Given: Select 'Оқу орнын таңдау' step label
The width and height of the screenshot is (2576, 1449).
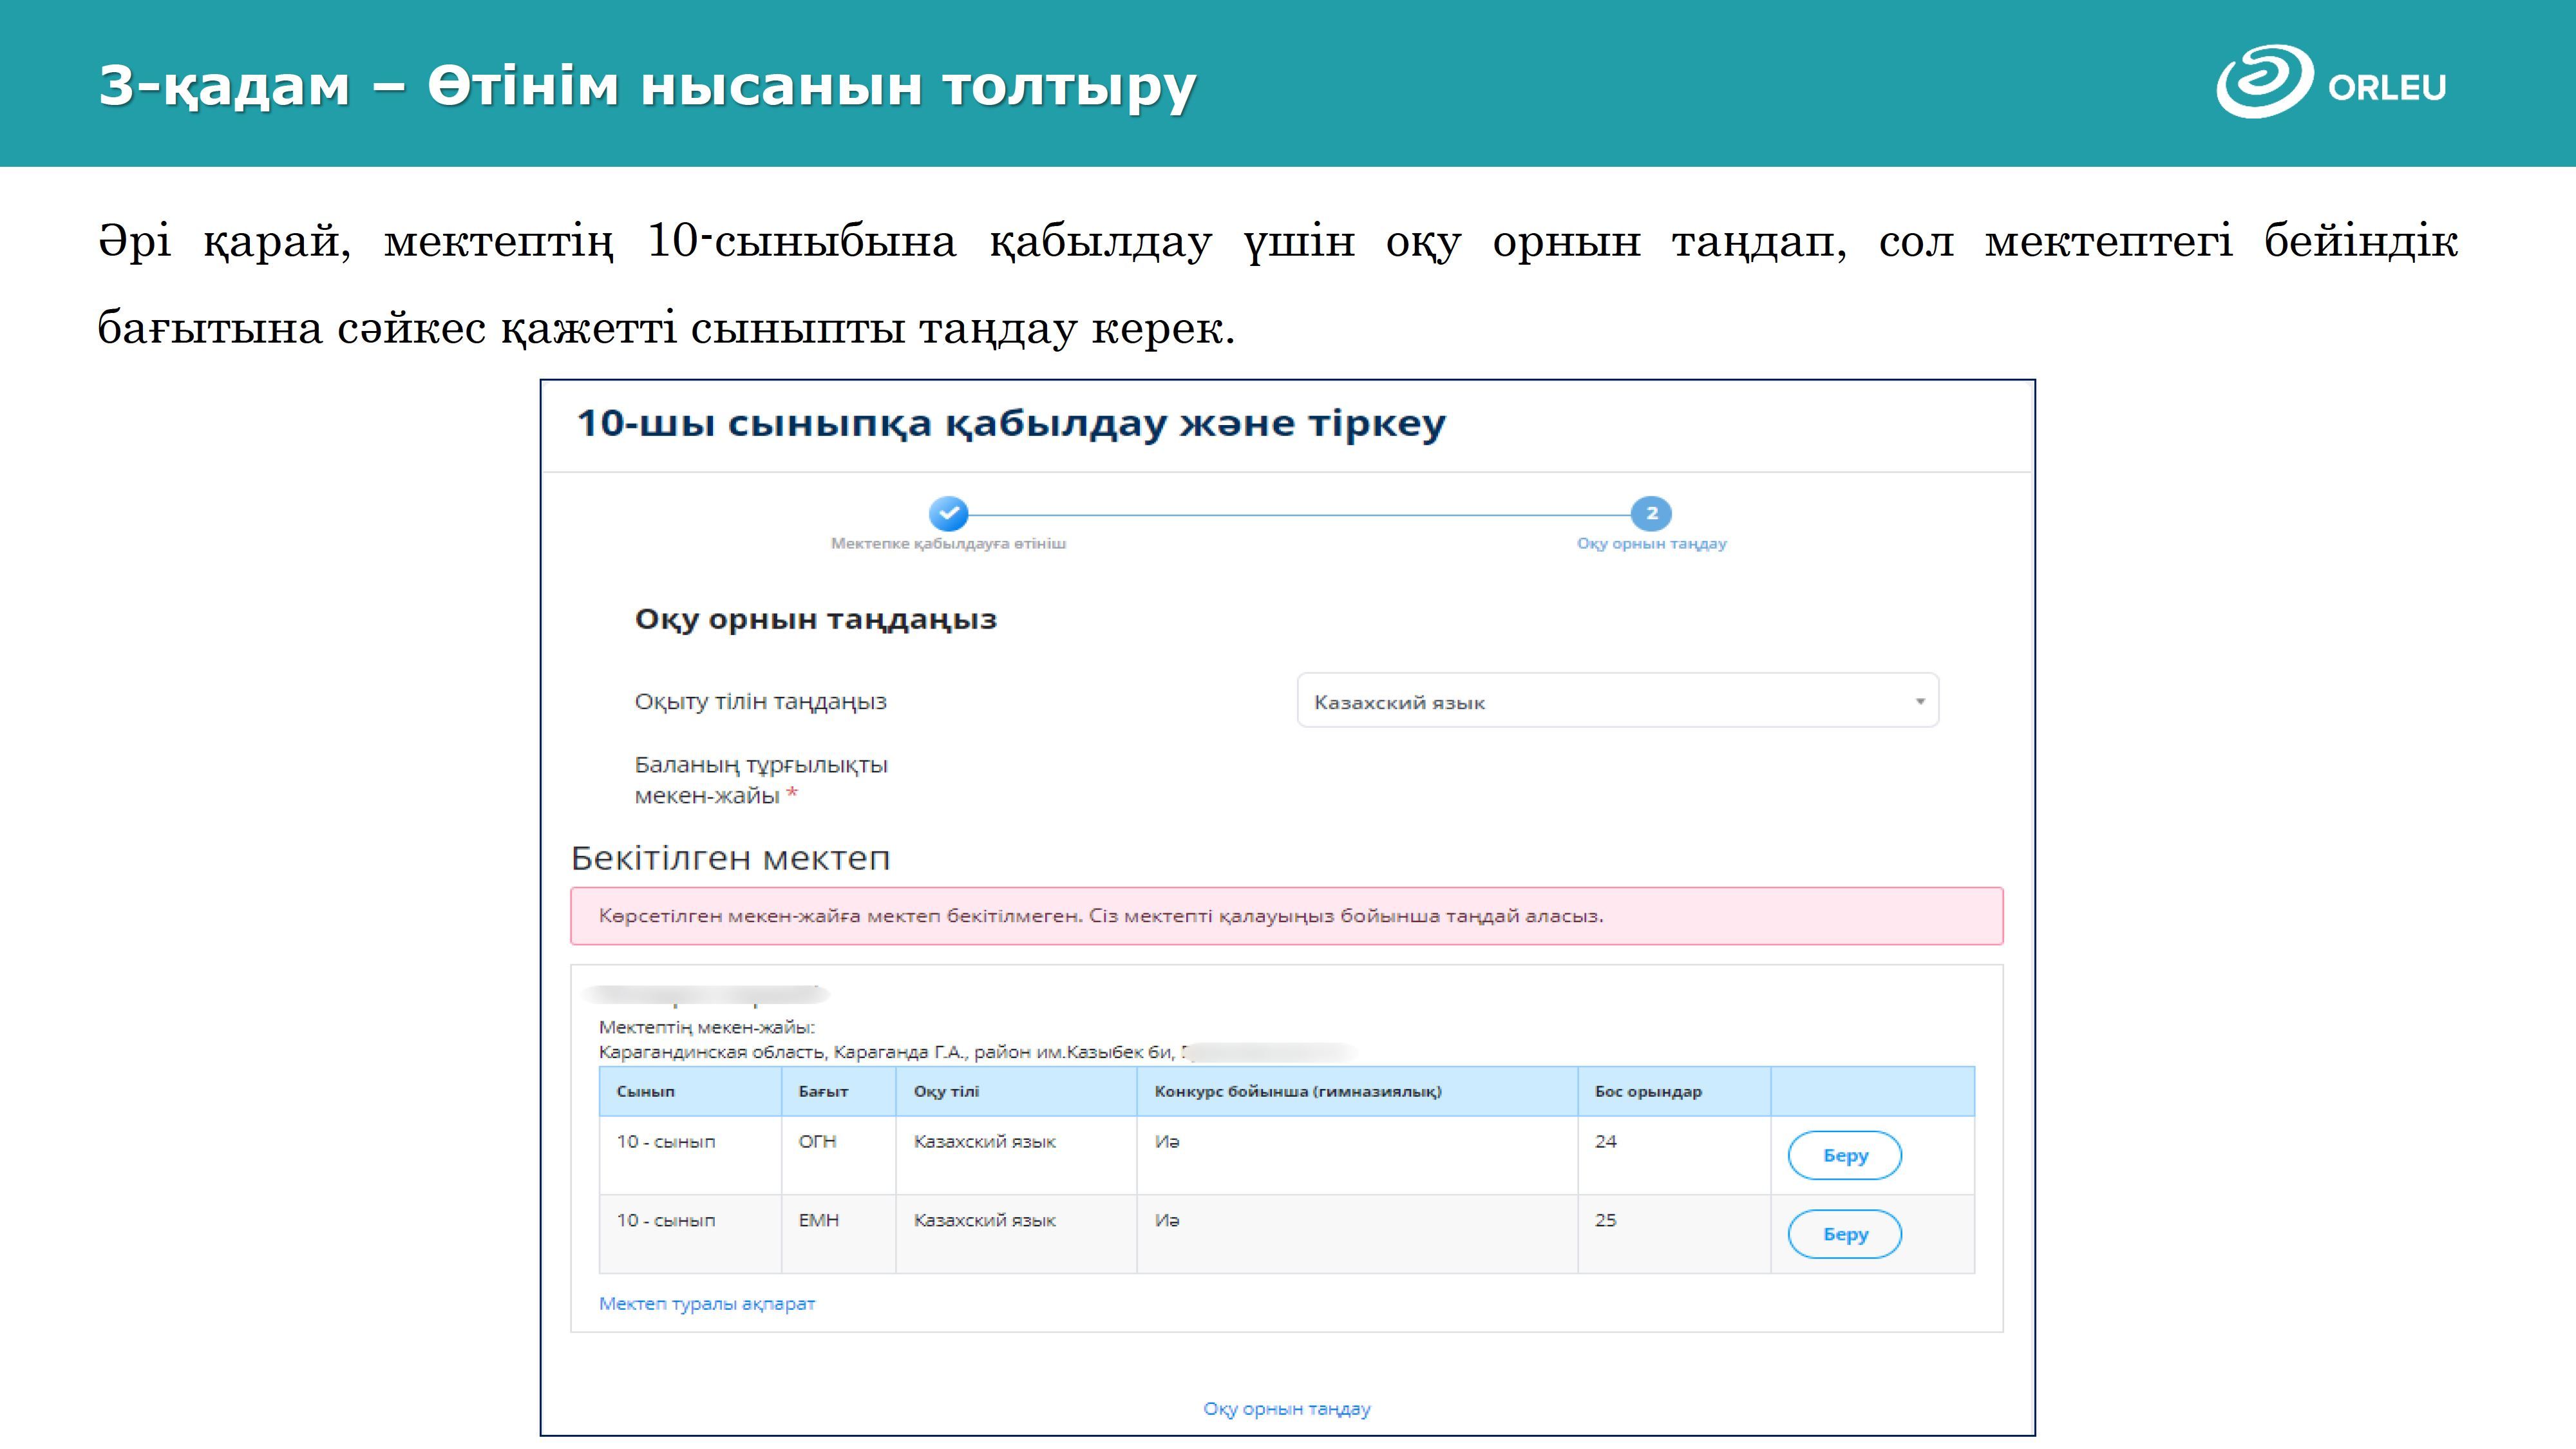Looking at the screenshot, I should (x=1651, y=543).
